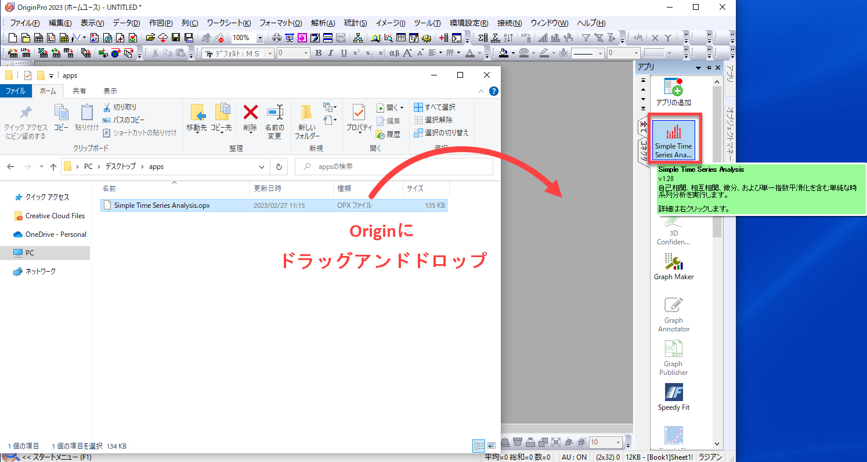The image size is (867, 462).
Task: Click the Superscript icon
Action: [x=356, y=53]
